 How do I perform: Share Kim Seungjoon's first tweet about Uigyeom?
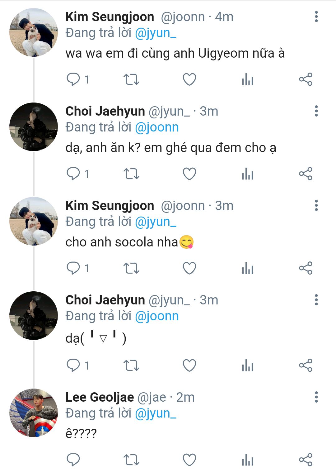coord(306,79)
